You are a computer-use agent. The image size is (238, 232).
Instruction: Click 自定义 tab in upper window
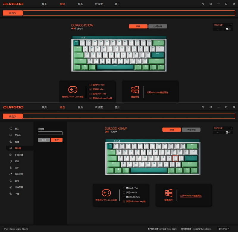pyautogui.click(x=13, y=13)
